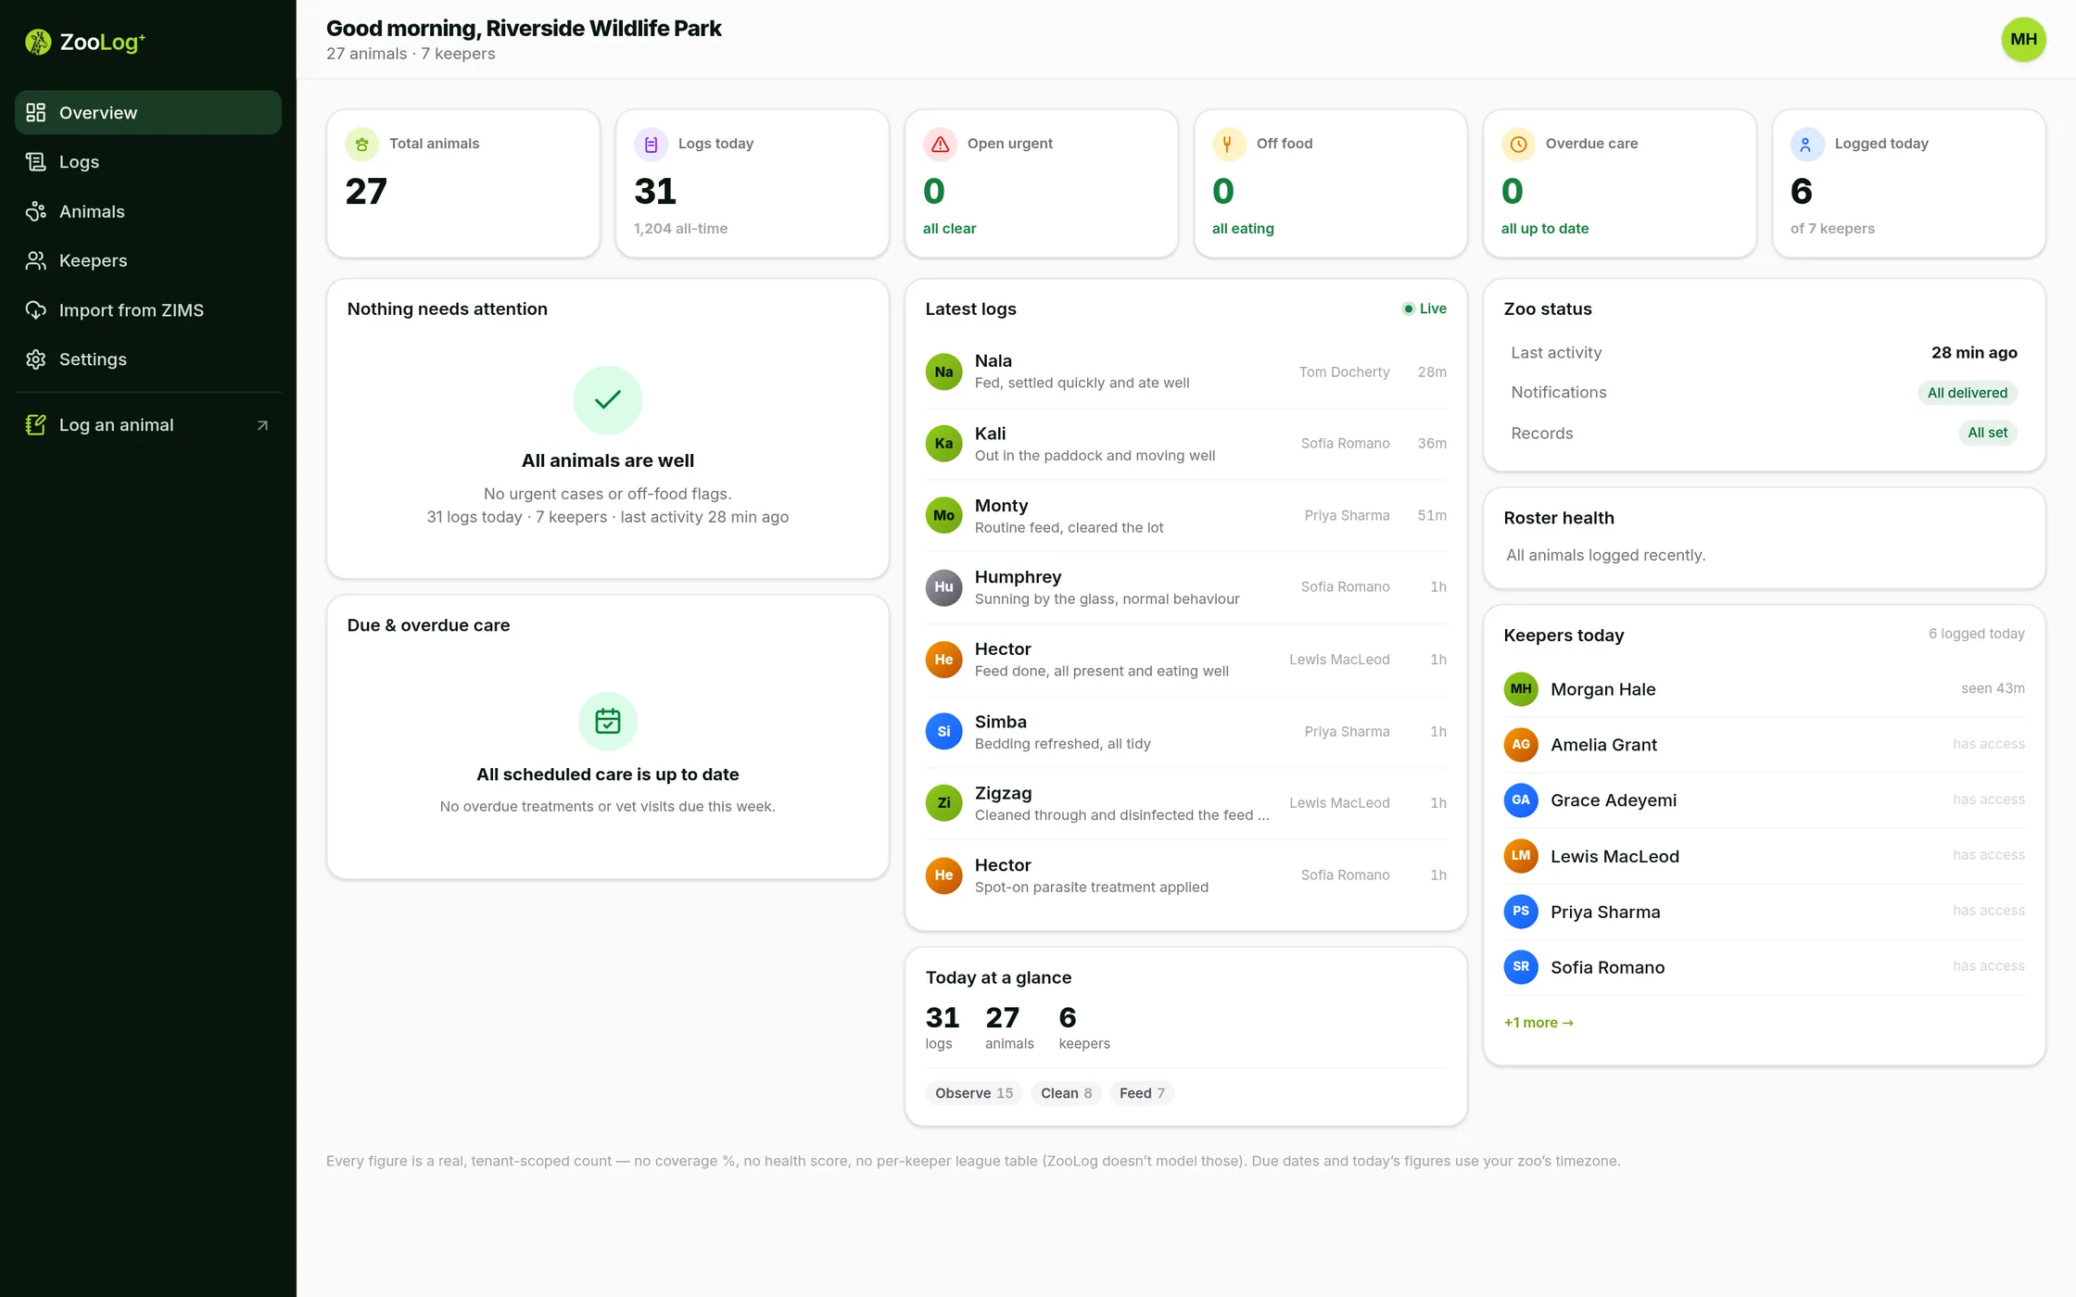The height and width of the screenshot is (1297, 2076).
Task: Click the scheduled care calendar icon
Action: 608,721
